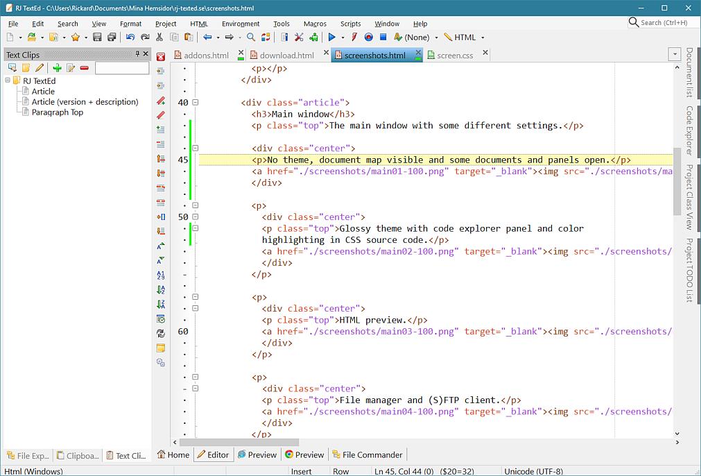Toggle Row selection mode in status bar
This screenshot has width=701, height=476.
tap(340, 472)
